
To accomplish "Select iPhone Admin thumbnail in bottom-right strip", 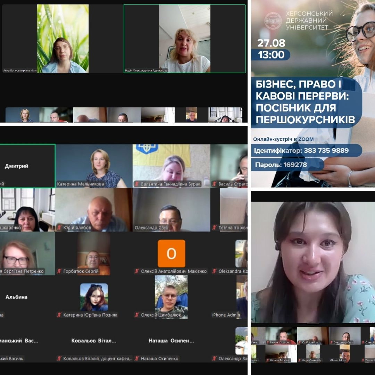I will [x=345, y=353].
